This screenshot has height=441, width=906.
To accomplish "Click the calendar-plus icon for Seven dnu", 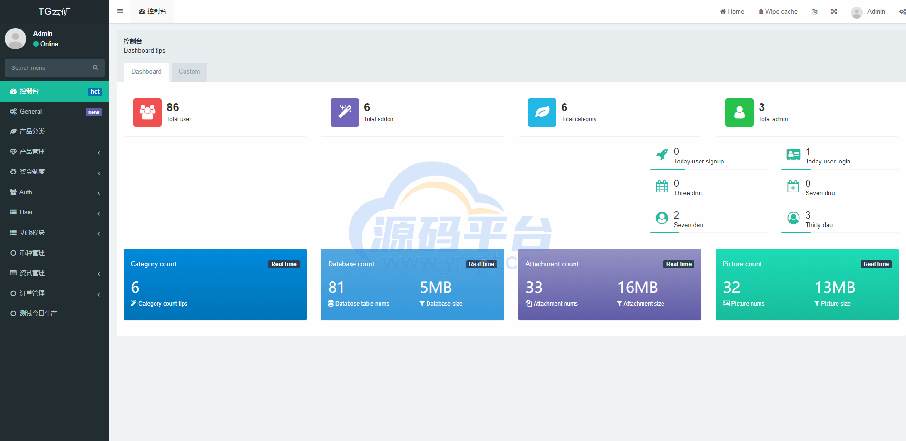I will 793,186.
